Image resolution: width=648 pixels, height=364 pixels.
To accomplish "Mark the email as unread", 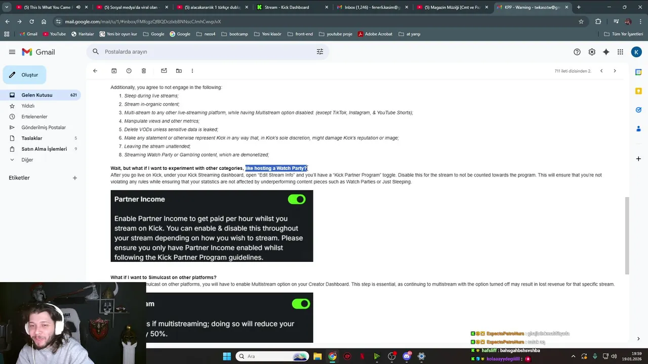I will [164, 71].
